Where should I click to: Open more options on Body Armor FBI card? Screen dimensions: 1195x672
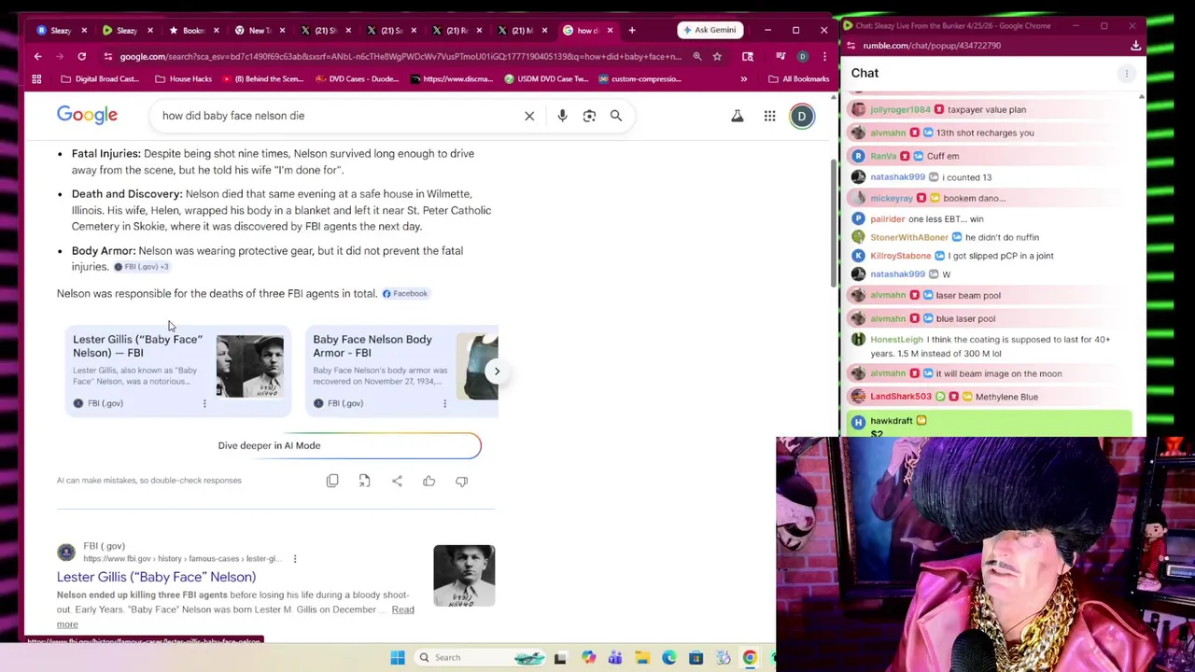pos(444,403)
